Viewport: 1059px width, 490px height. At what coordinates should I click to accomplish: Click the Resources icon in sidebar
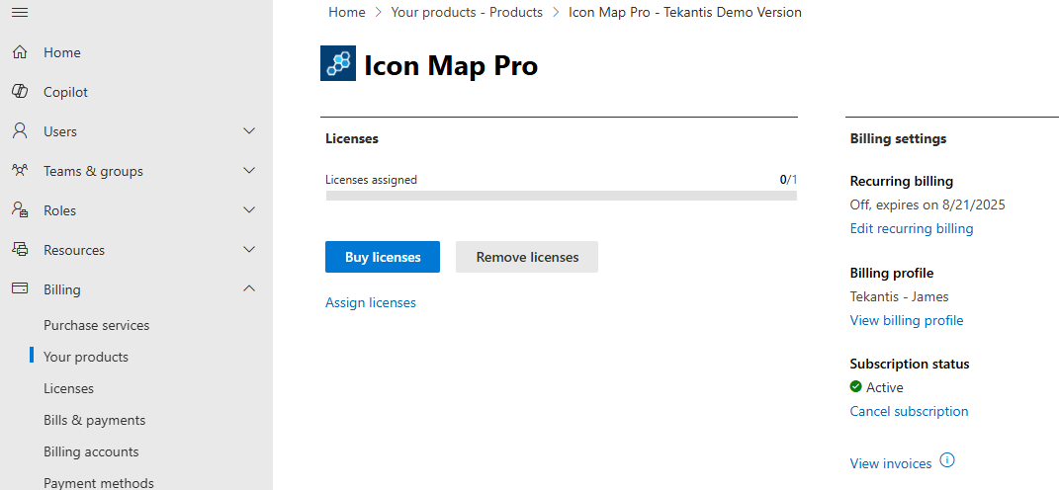[x=20, y=250]
